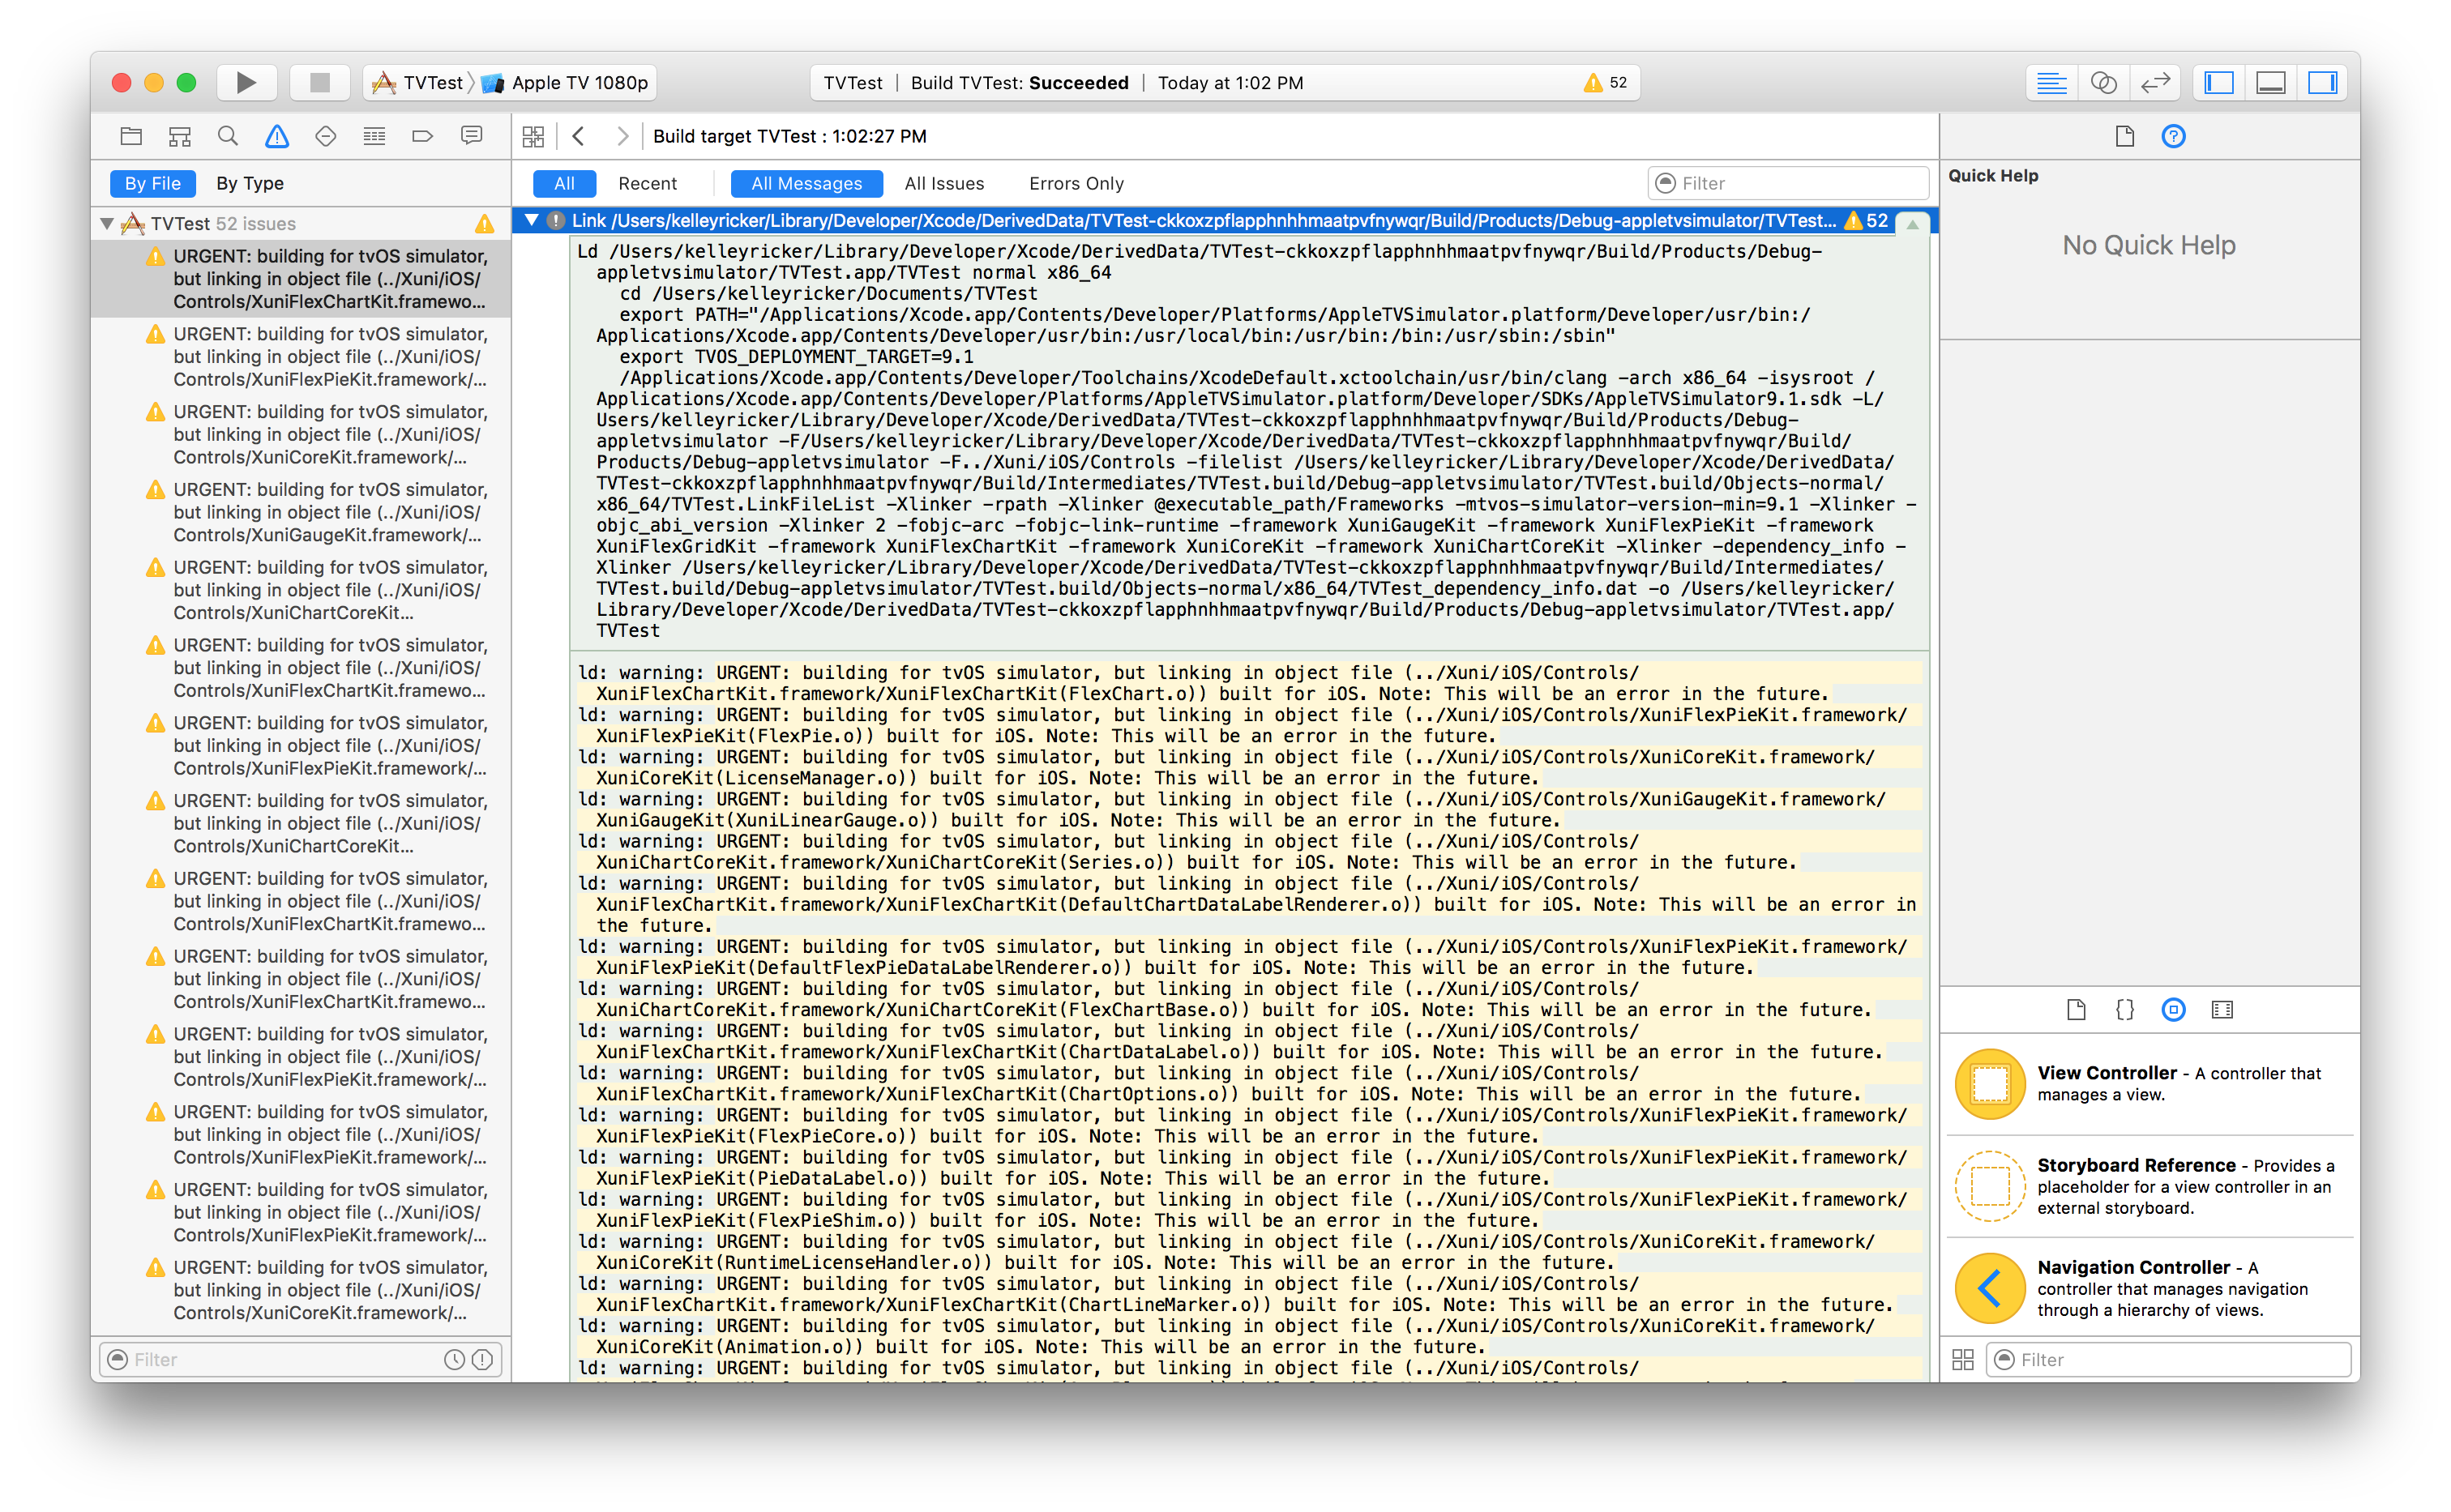
Task: Show the Assistant editor
Action: (2103, 82)
